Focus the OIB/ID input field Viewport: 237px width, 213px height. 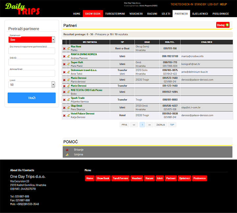tap(32, 62)
